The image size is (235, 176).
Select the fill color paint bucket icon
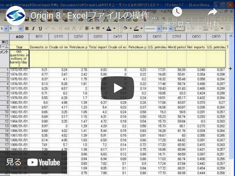click(x=125, y=28)
